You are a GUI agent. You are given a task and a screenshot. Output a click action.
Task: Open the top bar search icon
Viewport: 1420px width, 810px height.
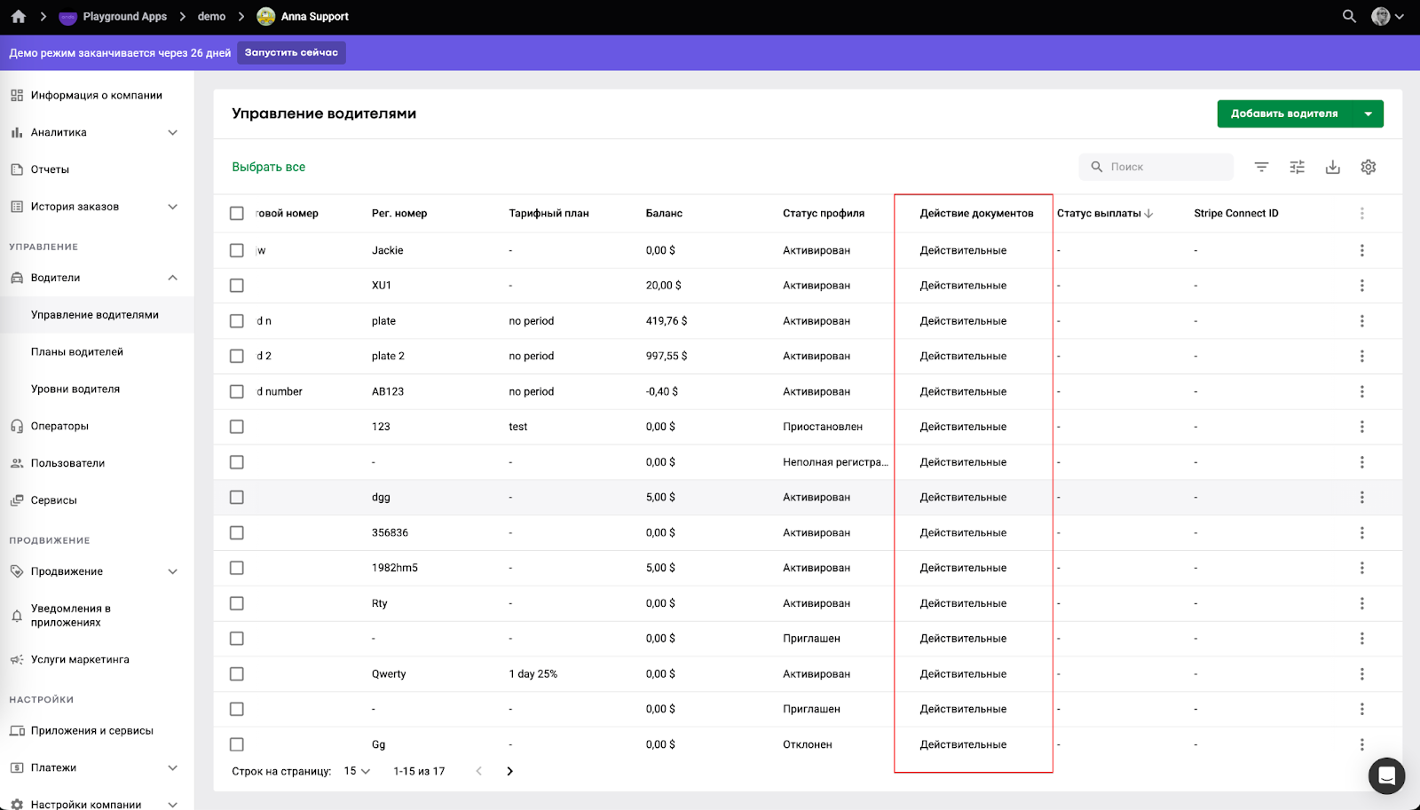pyautogui.click(x=1349, y=17)
